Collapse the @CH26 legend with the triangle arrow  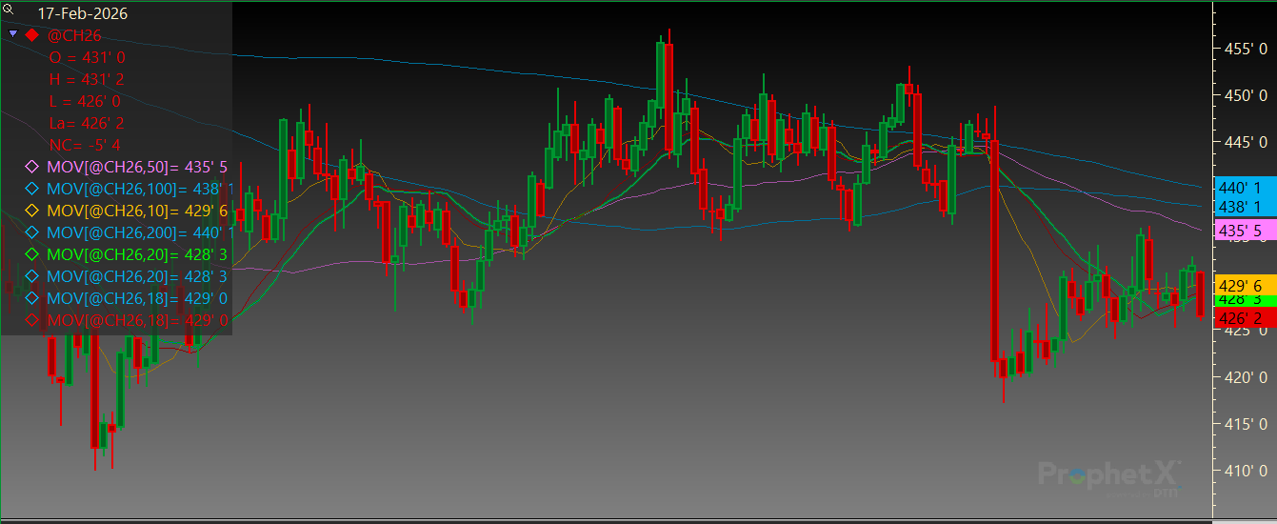pyautogui.click(x=12, y=34)
